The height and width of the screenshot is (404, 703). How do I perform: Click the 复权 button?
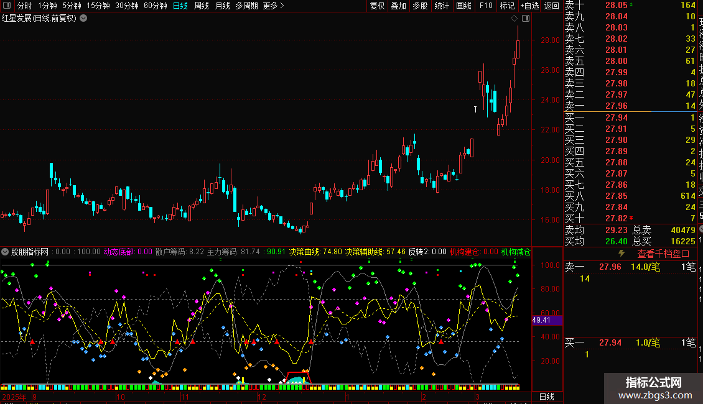377,6
